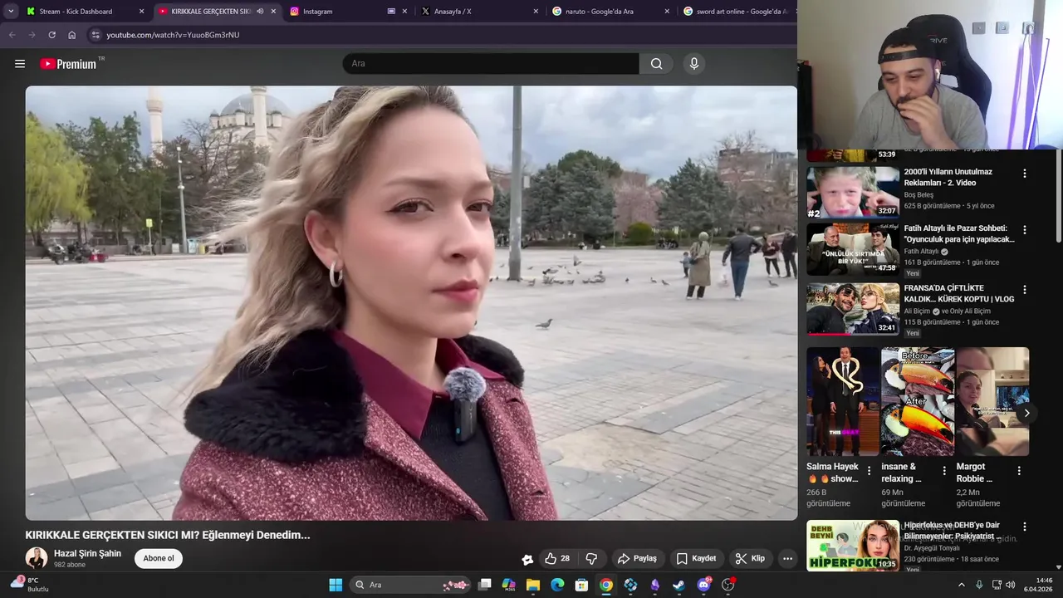The width and height of the screenshot is (1063, 598).
Task: Click video title KIRIKKALE GERÇEKTEN SIKICI MI?
Action: point(168,536)
